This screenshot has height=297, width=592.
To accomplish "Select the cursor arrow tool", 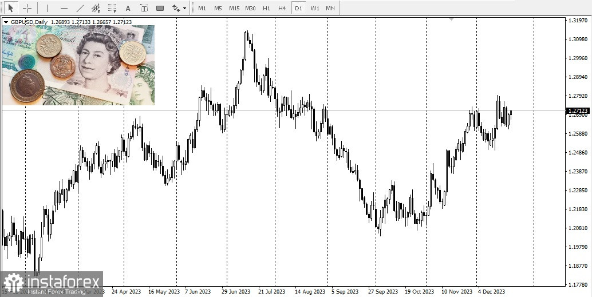I will [x=11, y=8].
